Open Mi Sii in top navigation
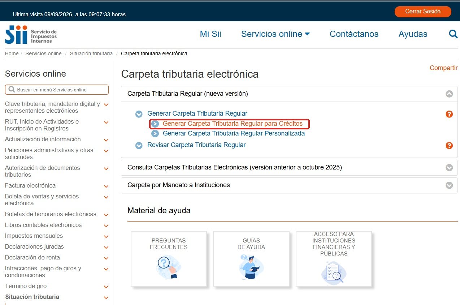460x305 pixels. (211, 34)
